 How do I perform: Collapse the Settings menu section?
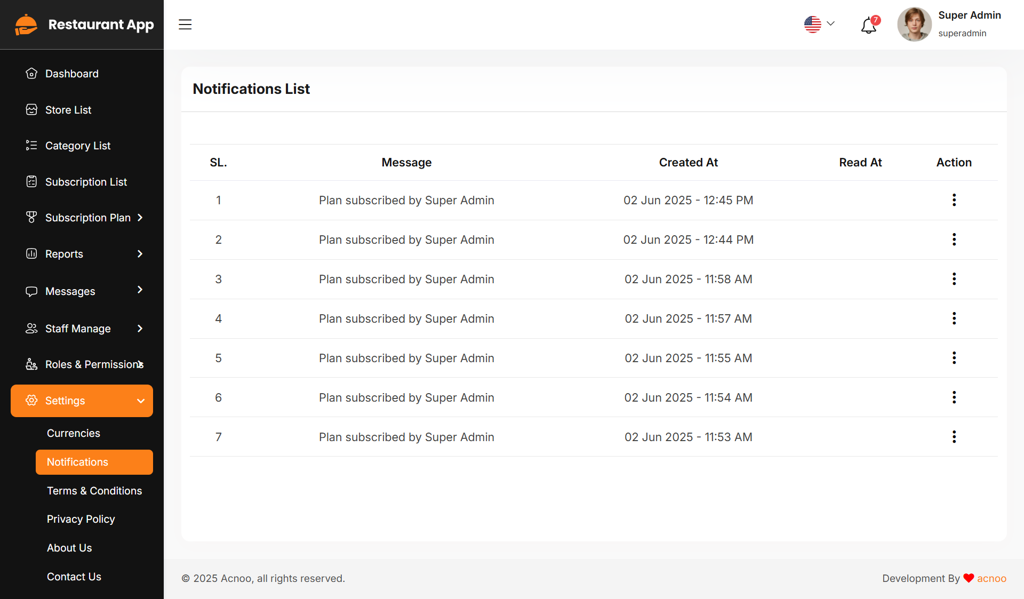(141, 401)
